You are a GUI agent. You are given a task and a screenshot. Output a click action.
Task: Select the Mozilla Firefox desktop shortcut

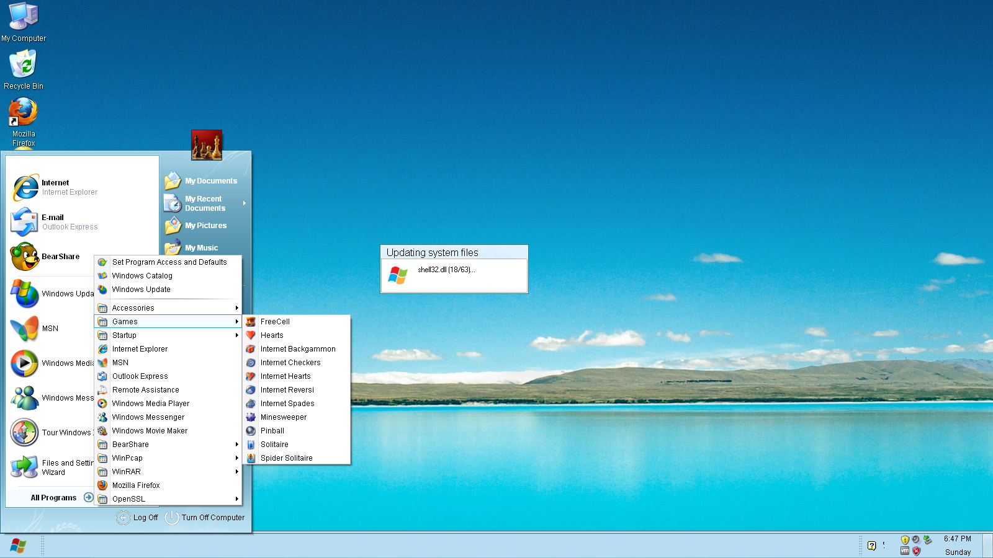click(24, 122)
